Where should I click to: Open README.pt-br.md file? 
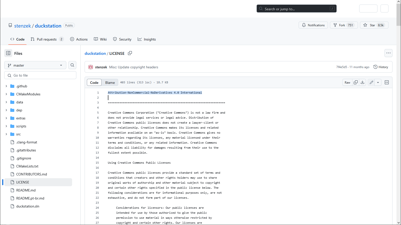(x=30, y=198)
